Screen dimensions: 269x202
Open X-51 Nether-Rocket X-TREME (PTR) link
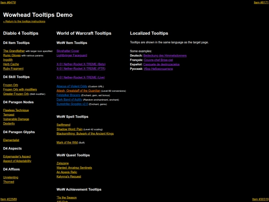click(81, 68)
